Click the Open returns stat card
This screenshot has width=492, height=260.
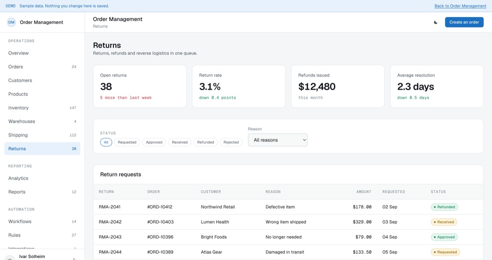[x=140, y=87]
